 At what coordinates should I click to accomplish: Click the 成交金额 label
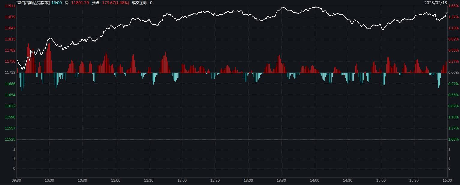(140, 3)
